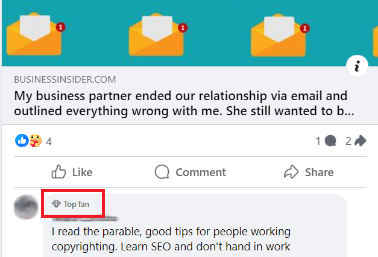
Task: Open the article headline about business partner
Action: [181, 104]
